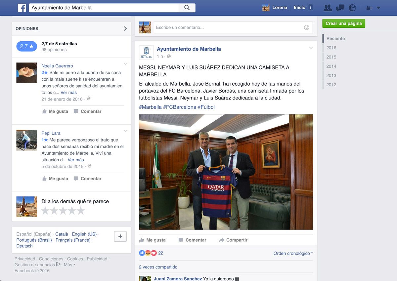397x281 pixels.
Task: Like Noelia Guerrero's review
Action: [x=55, y=111]
